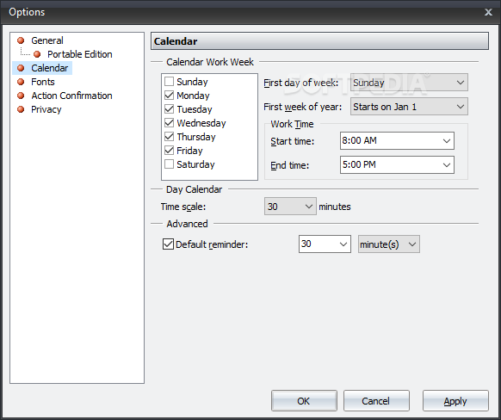Viewport: 501px width, 420px height.
Task: Toggle the Wednesday work day checkbox
Action: tap(169, 123)
